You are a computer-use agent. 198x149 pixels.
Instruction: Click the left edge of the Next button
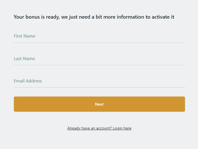[x=15, y=104]
